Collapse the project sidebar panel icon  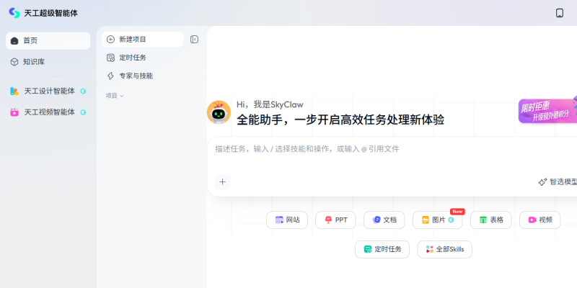(194, 40)
